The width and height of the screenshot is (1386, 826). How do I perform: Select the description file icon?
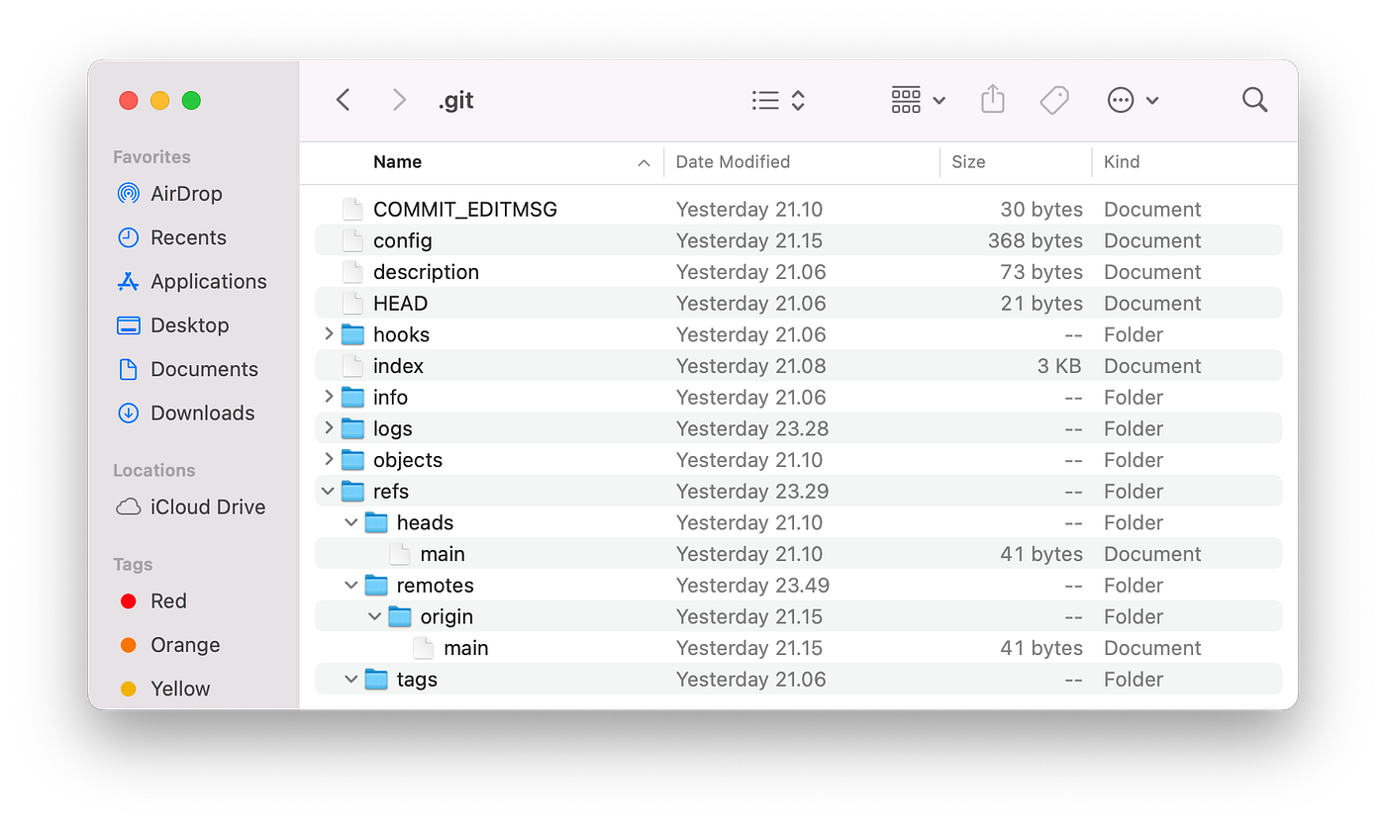(352, 272)
